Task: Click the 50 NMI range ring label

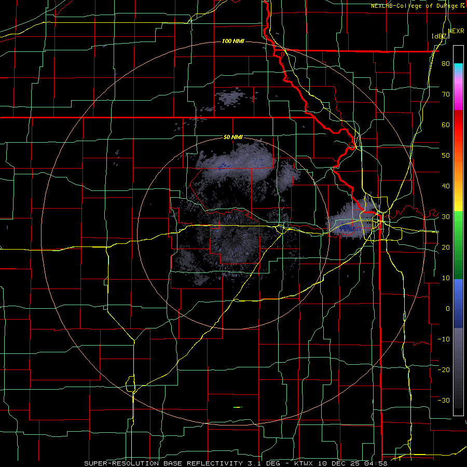Action: [x=233, y=137]
